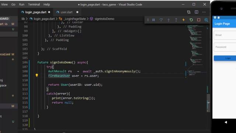Select the lib breadcrumb segment
Screen dimensions: 236x133
(x=23, y=19)
